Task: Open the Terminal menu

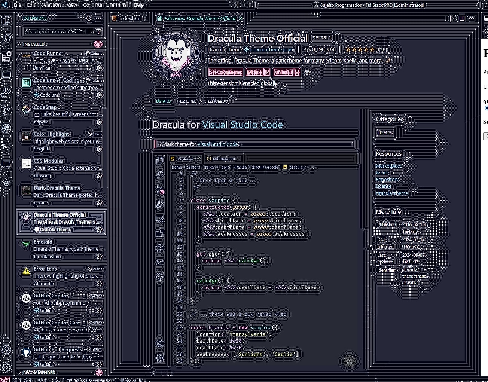Action: pyautogui.click(x=119, y=5)
